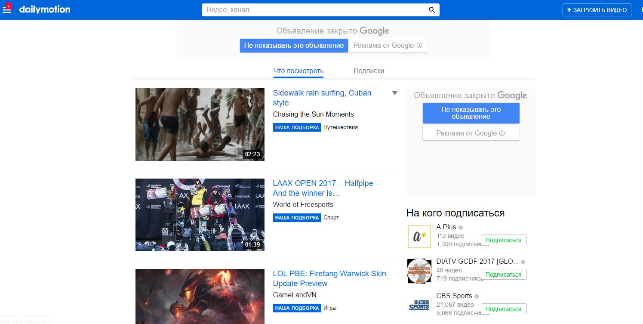
Task: Click sidebar Не показывать это объявление button
Action: (471, 113)
